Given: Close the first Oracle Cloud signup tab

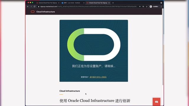Looking at the screenshot, I should tap(59, 3).
